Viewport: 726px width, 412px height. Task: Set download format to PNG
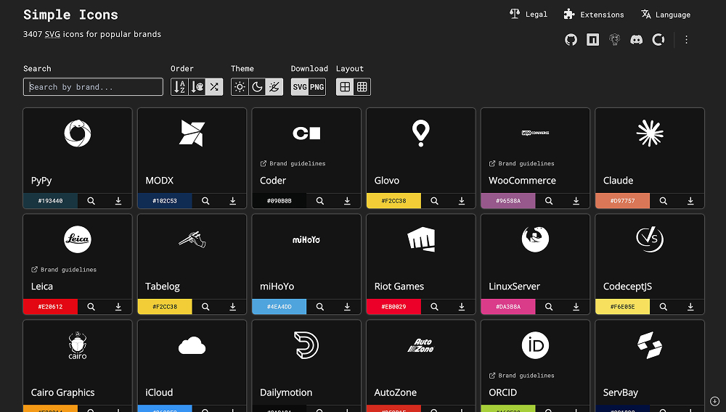coord(317,87)
